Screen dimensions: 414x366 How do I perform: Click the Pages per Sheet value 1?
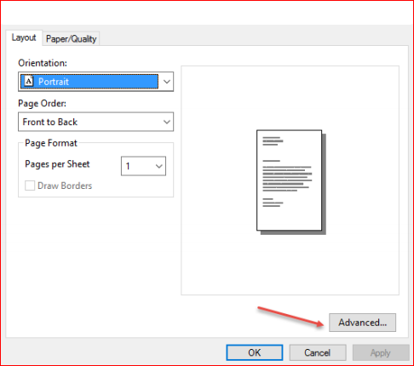[x=128, y=166]
